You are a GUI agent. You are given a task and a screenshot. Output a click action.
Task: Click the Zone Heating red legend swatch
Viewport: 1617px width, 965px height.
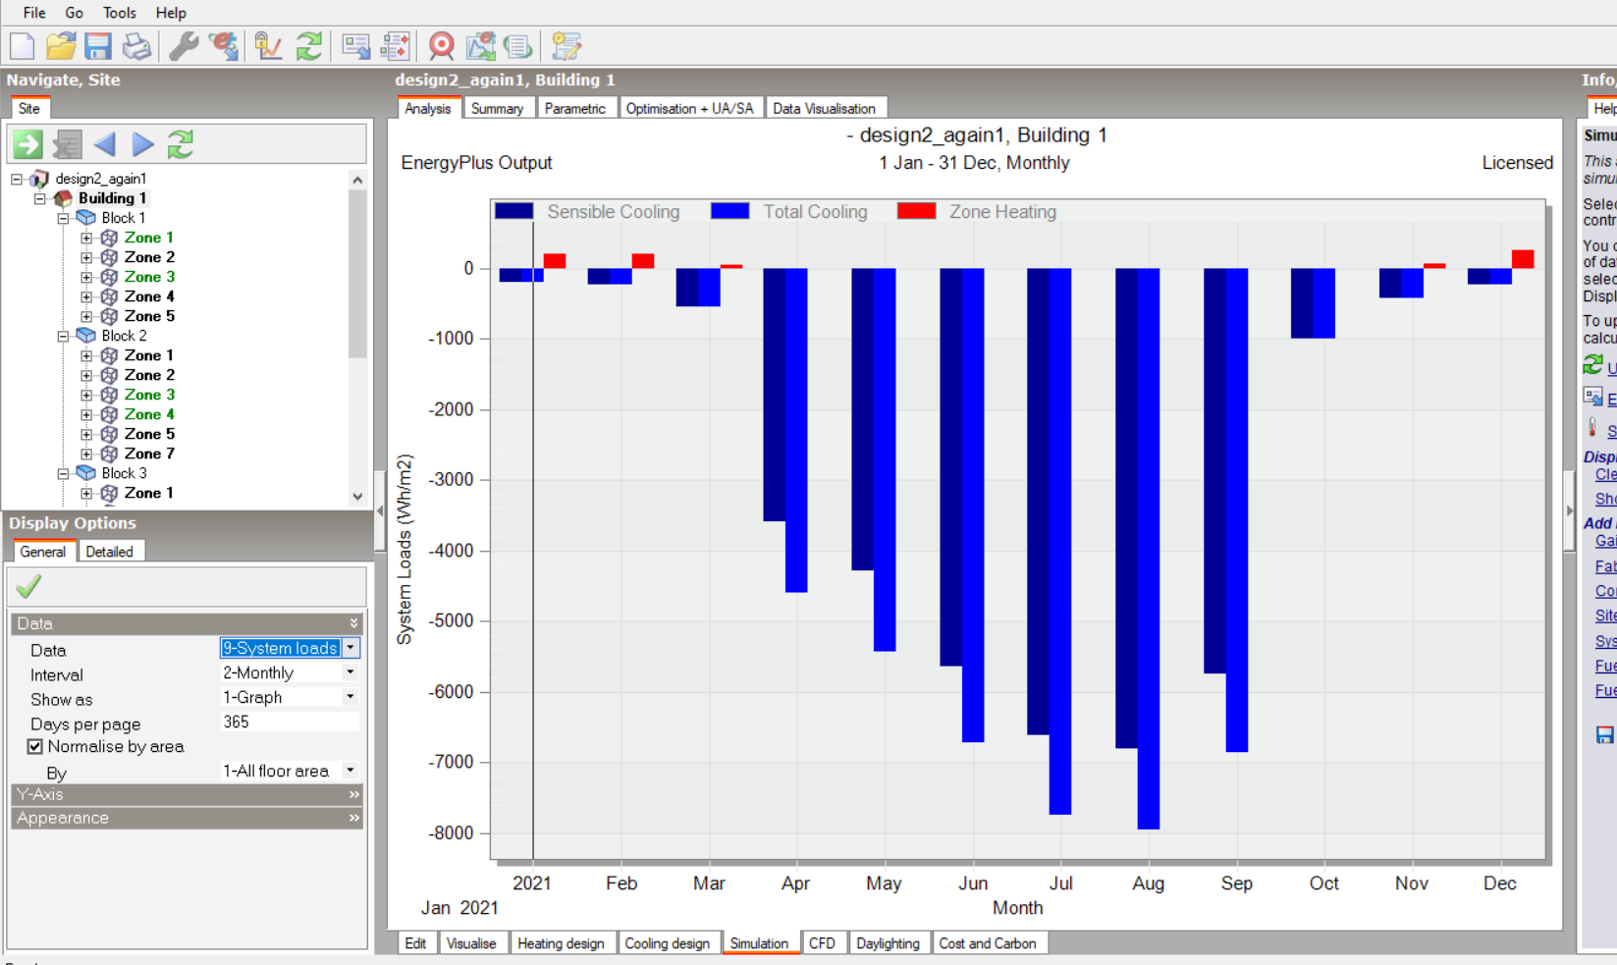pyautogui.click(x=916, y=211)
